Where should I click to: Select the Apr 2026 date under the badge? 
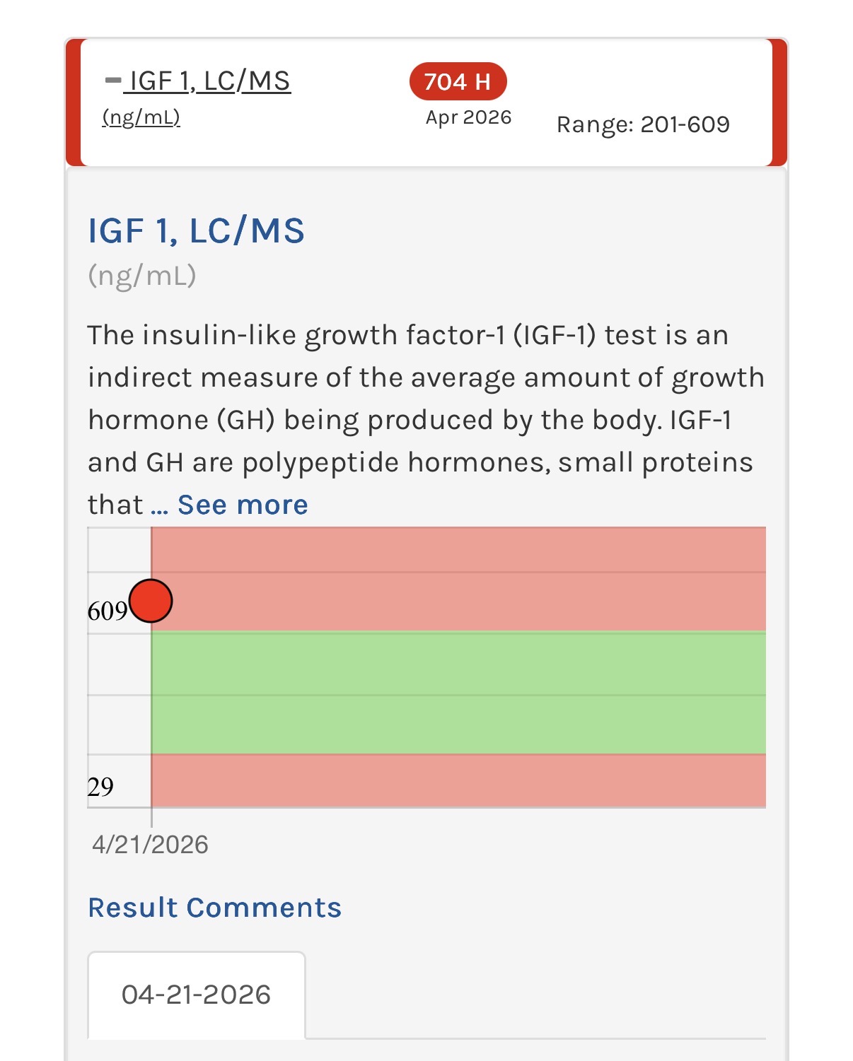click(468, 117)
